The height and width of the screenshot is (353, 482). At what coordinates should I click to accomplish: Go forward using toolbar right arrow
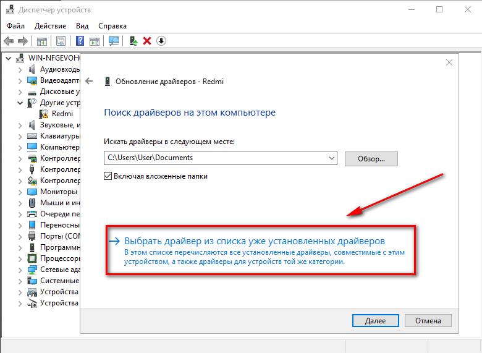[23, 41]
